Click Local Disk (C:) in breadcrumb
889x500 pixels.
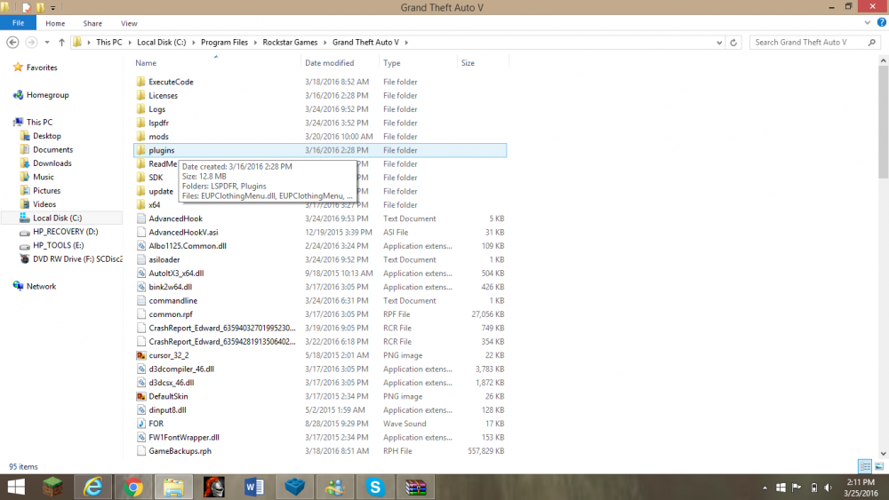pyautogui.click(x=162, y=43)
